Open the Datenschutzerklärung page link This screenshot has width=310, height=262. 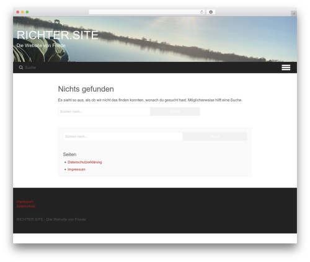pyautogui.click(x=85, y=162)
